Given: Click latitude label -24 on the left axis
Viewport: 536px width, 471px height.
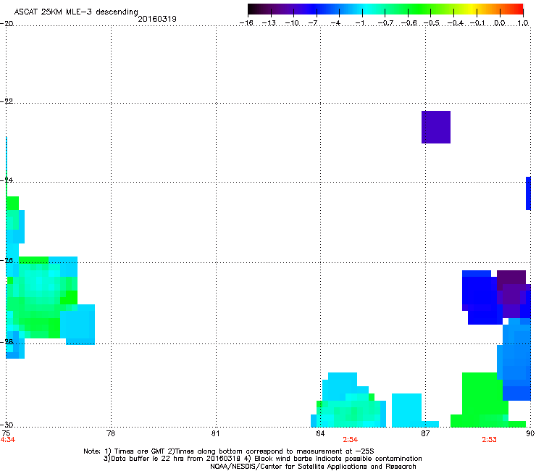Looking at the screenshot, I should [x=7, y=180].
